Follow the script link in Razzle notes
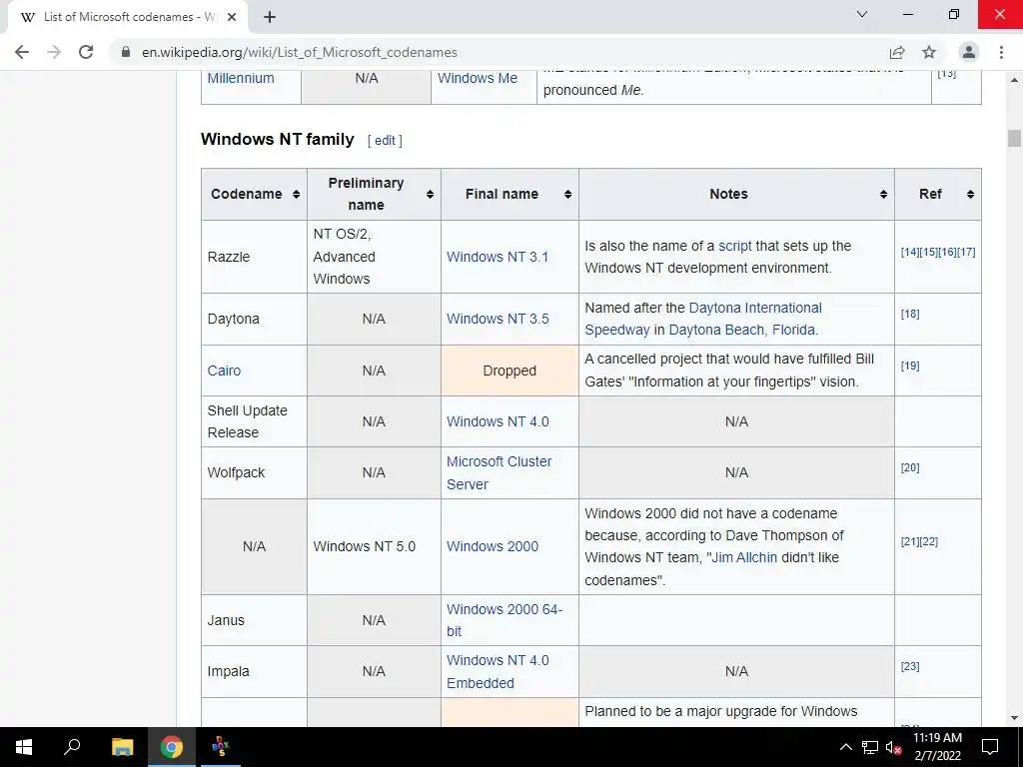The width and height of the screenshot is (1023, 767). tap(734, 246)
